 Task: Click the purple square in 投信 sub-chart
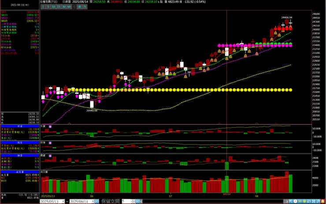[x=50, y=143]
